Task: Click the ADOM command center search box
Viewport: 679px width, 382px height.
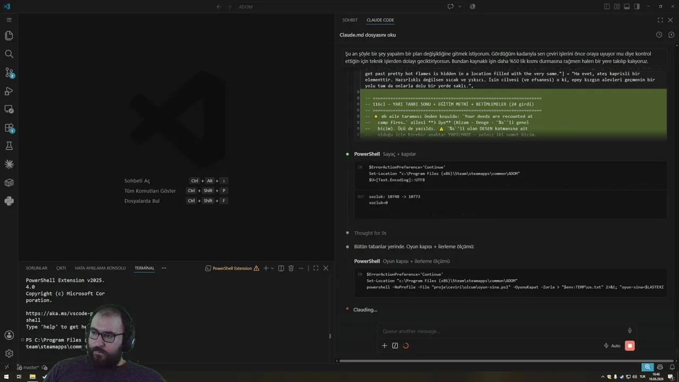Action: pyautogui.click(x=338, y=6)
